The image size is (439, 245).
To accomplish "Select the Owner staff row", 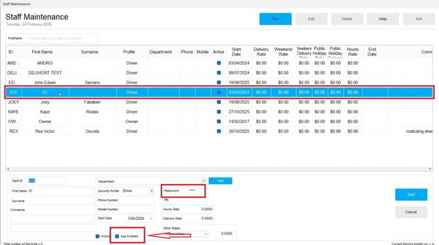I will (220, 122).
